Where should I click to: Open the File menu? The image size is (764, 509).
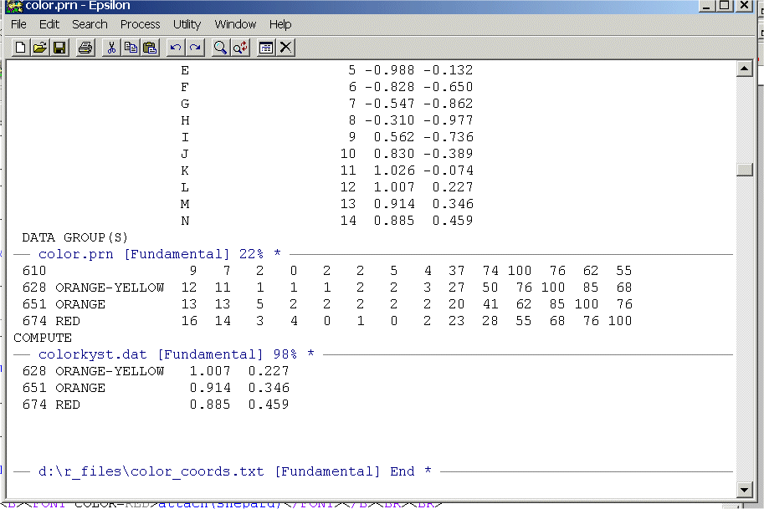(x=18, y=24)
